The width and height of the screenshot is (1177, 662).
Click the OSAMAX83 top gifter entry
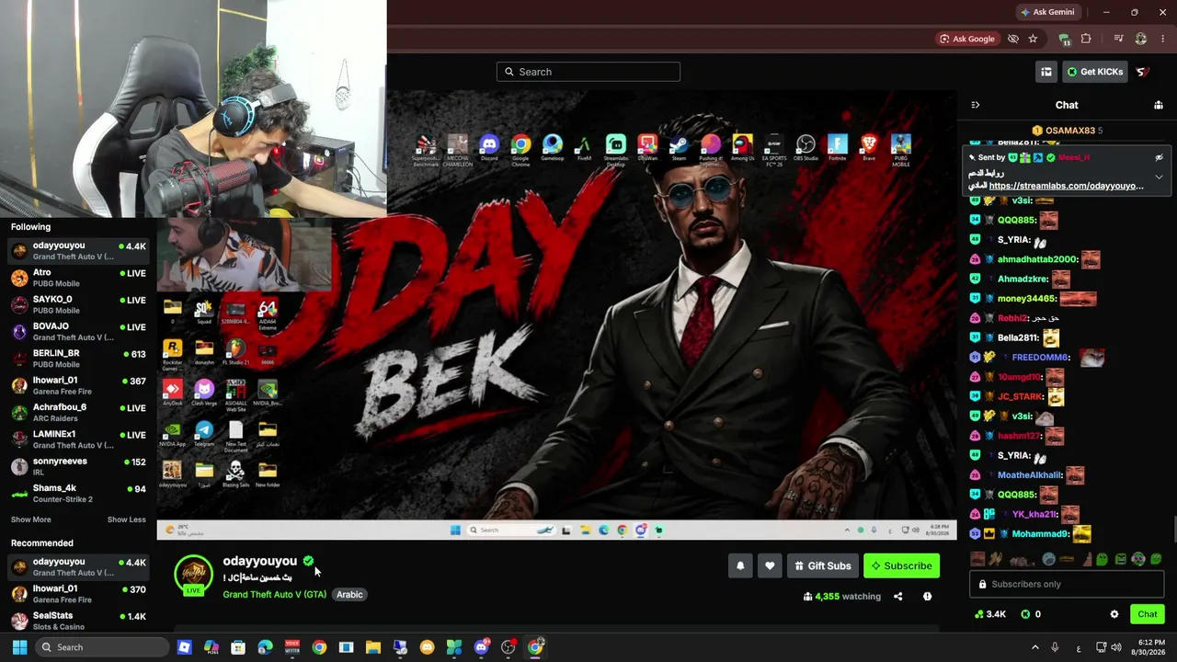(x=1068, y=131)
